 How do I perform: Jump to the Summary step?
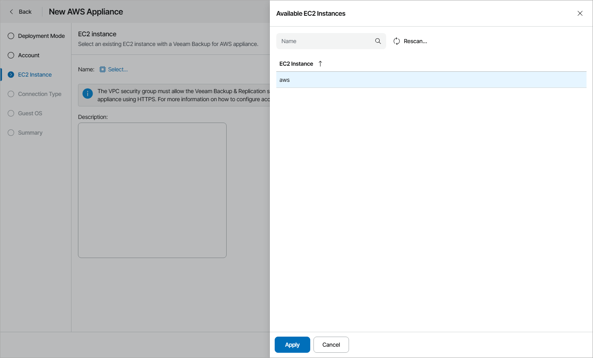(30, 133)
